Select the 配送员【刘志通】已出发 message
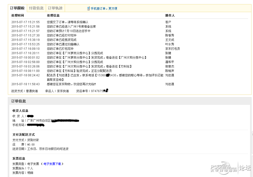253x177 pixels. click(x=105, y=77)
